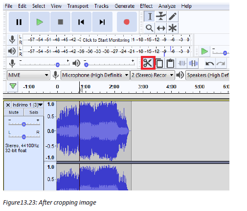Open the Effect menu
Image resolution: width=247 pixels, height=211 pixels.
(x=146, y=6)
